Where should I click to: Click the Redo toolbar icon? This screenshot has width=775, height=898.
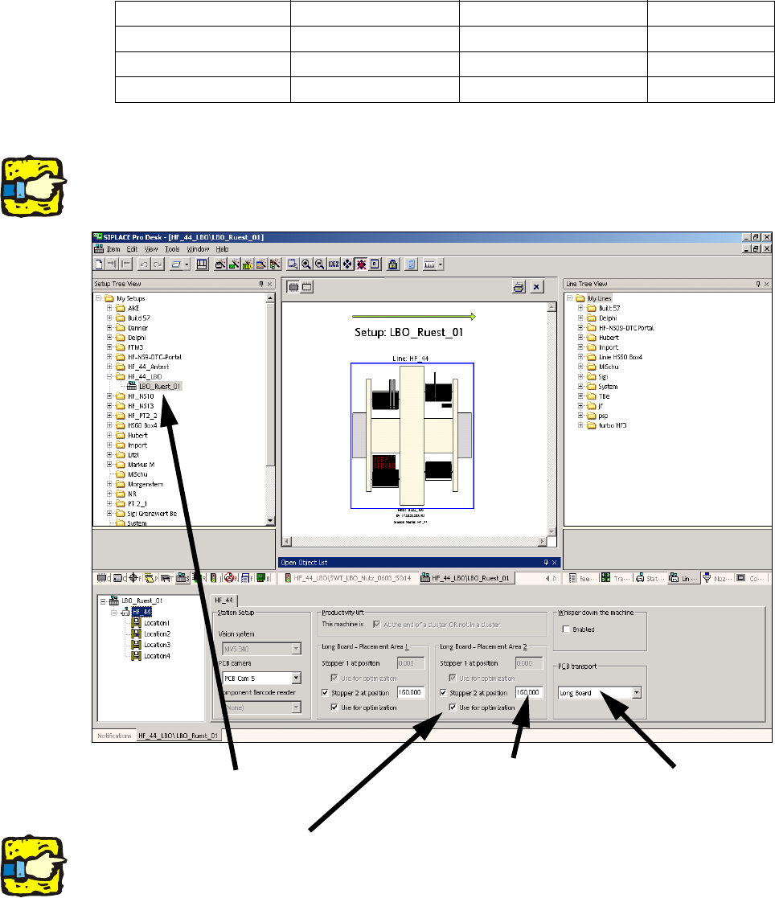point(158,264)
